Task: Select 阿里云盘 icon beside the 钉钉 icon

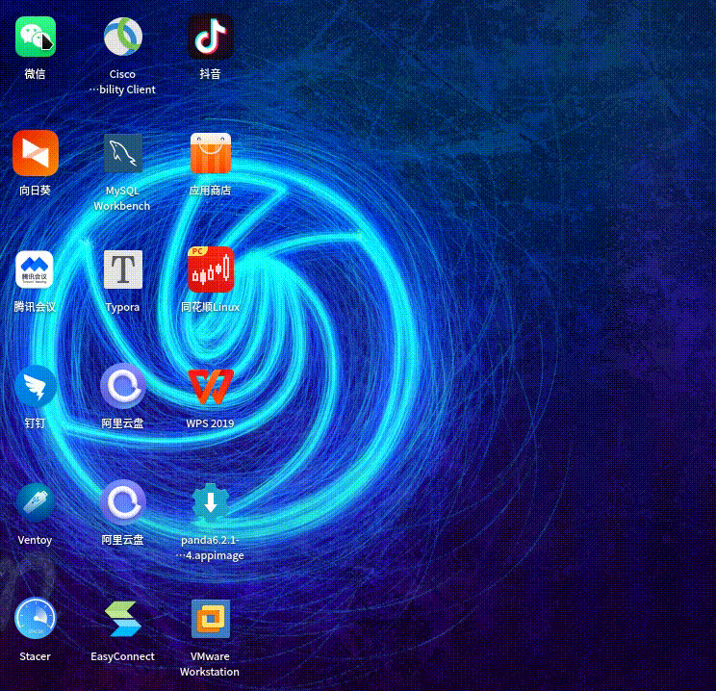Action: coord(123,386)
